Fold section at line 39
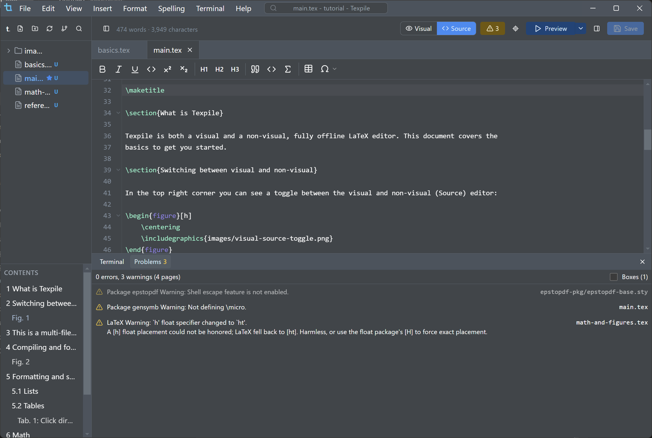The width and height of the screenshot is (652, 438). [x=118, y=170]
